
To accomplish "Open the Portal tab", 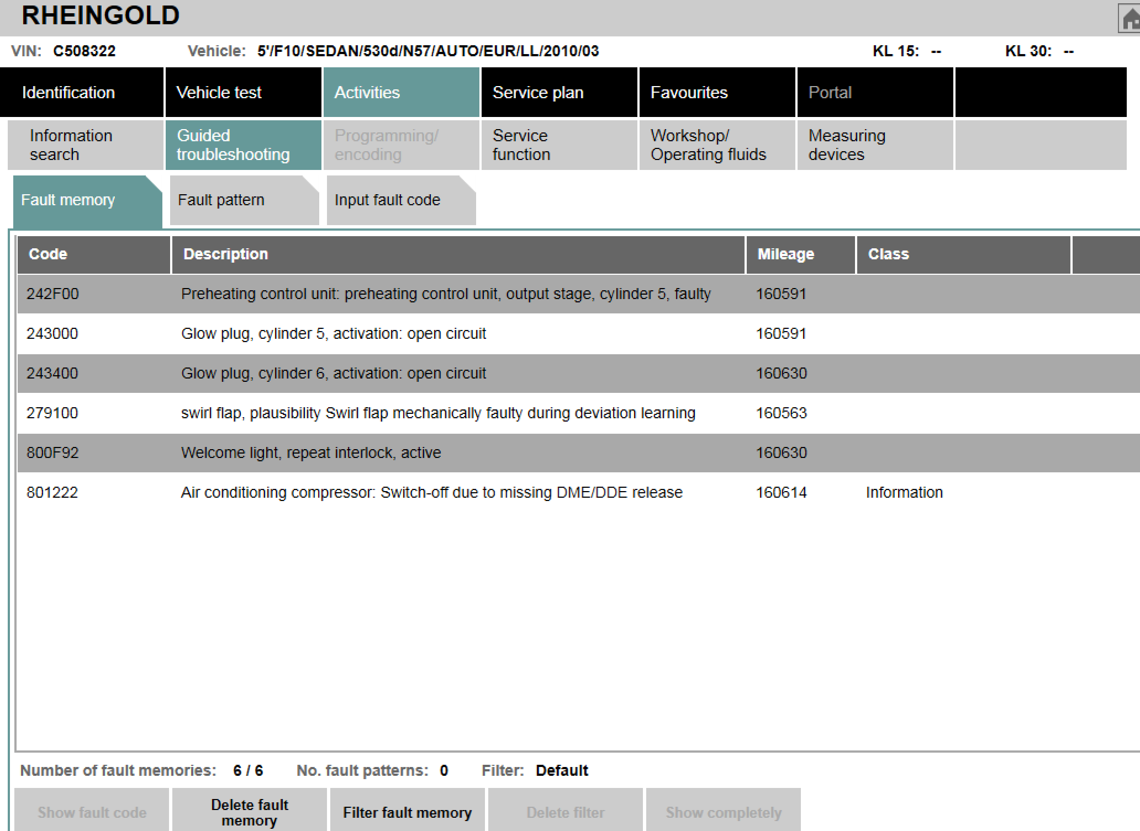I will click(x=875, y=92).
